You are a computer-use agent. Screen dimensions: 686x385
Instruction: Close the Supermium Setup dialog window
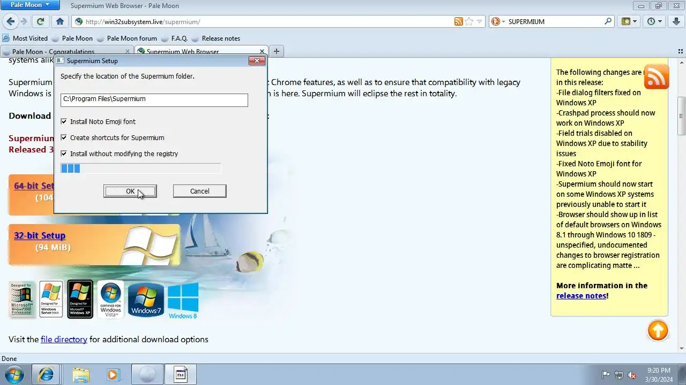coord(257,60)
